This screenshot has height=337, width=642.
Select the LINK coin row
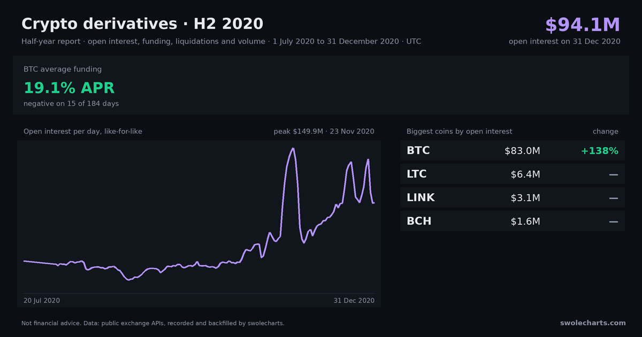coord(513,197)
